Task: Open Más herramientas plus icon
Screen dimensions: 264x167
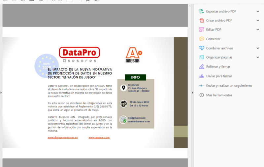Action: [x=202, y=95]
